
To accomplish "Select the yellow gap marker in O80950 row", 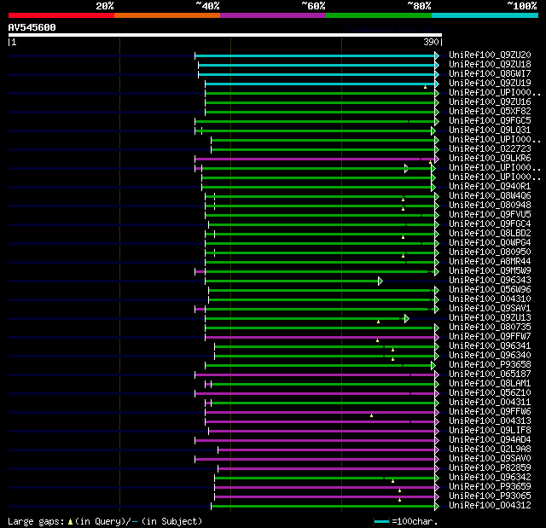I will pyautogui.click(x=404, y=256).
